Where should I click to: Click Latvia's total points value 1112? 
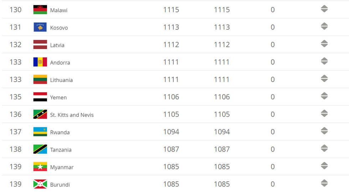click(171, 45)
